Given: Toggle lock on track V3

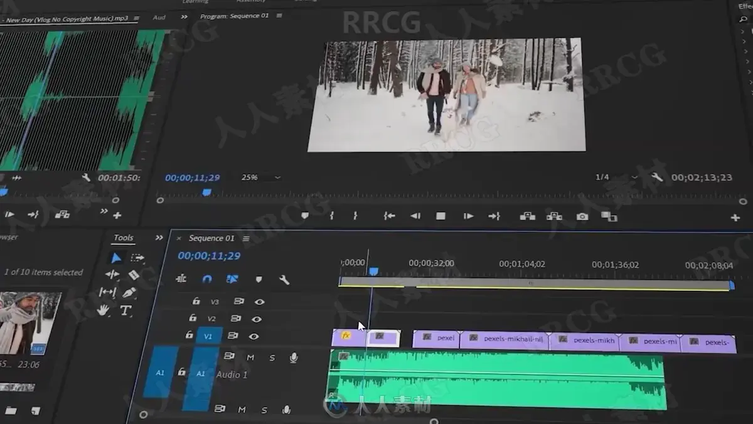Looking at the screenshot, I should [196, 301].
